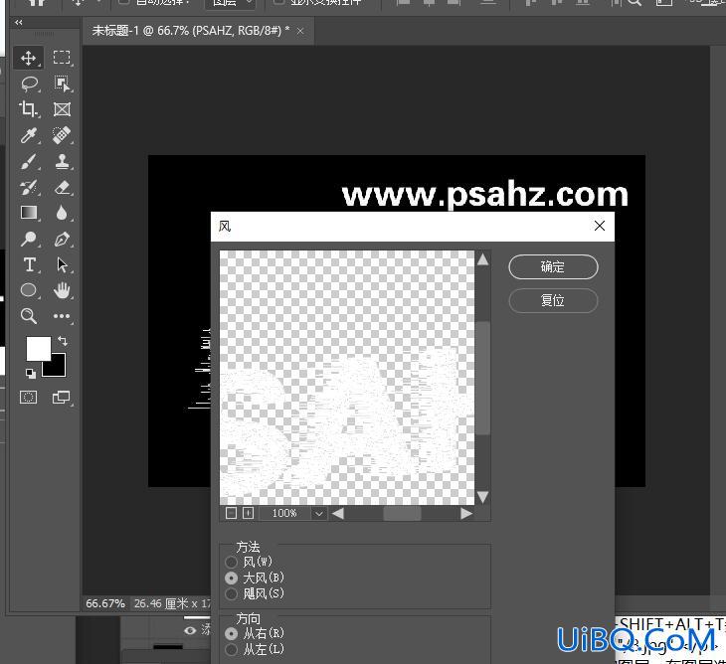Open the preview 100% zoom dropdown
Viewport: 726px width, 664px height.
pyautogui.click(x=318, y=513)
